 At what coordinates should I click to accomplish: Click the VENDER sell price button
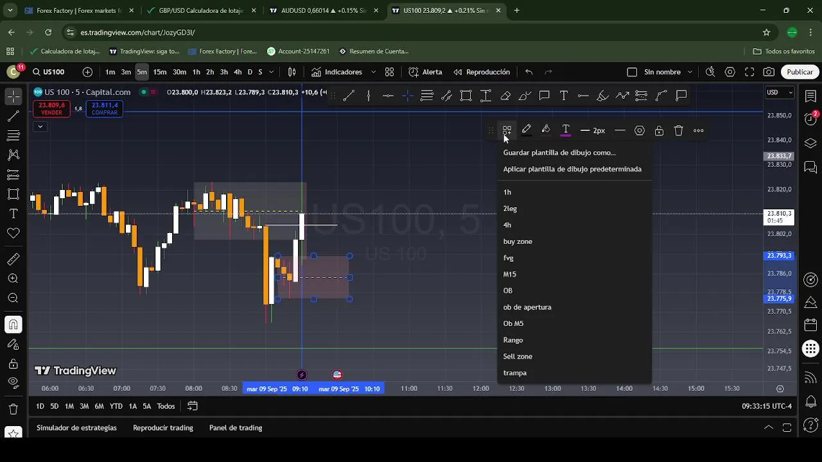click(51, 108)
